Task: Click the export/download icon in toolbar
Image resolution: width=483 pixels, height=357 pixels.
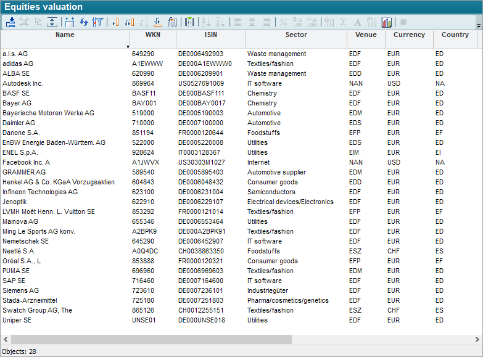Action: (x=10, y=22)
